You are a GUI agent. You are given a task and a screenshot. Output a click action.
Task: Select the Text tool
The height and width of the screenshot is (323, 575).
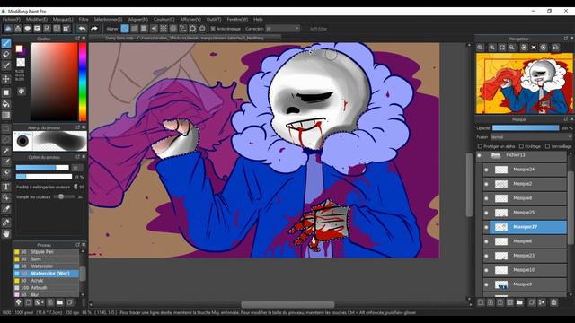[x=6, y=187]
